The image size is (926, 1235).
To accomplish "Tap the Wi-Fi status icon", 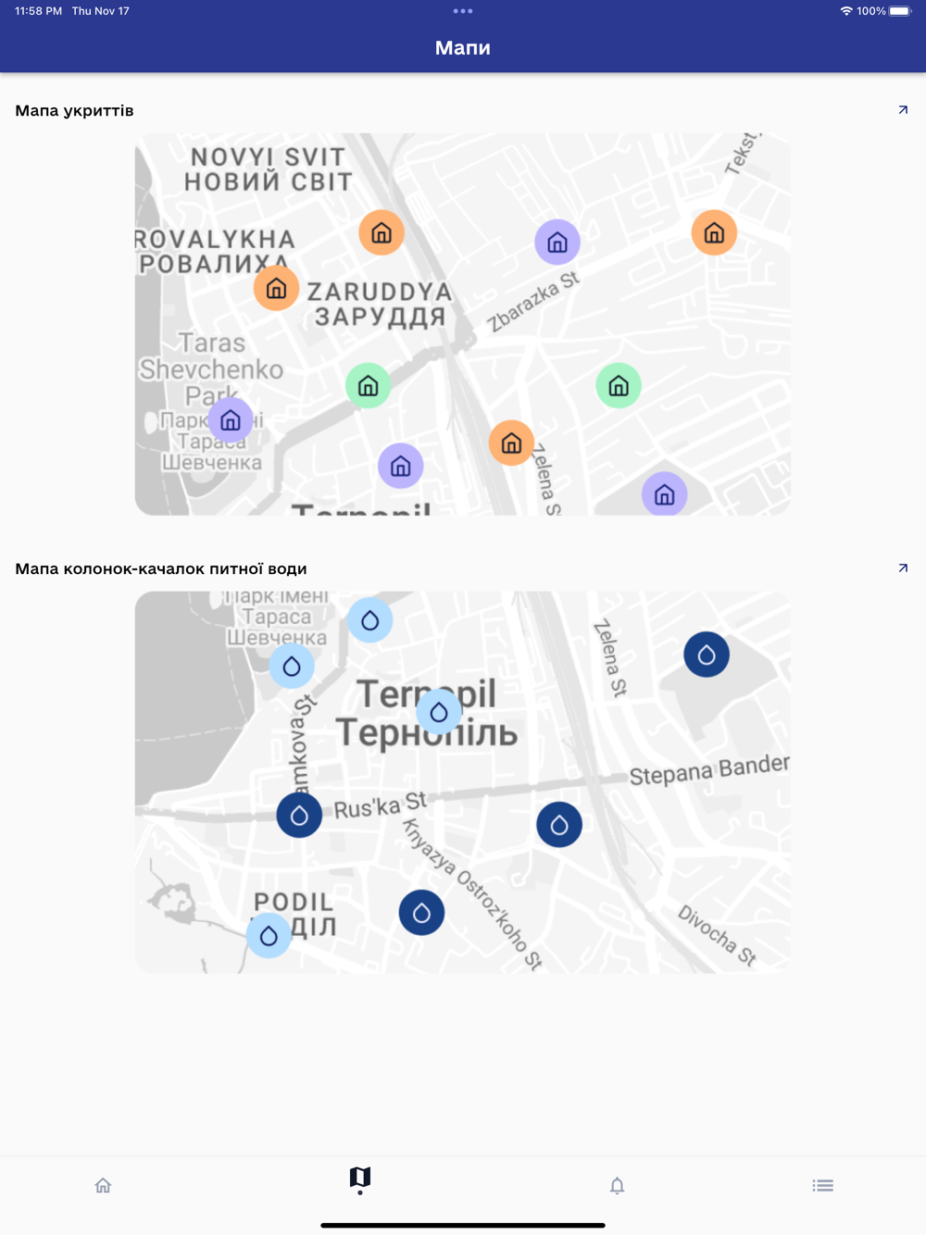I will tap(846, 11).
